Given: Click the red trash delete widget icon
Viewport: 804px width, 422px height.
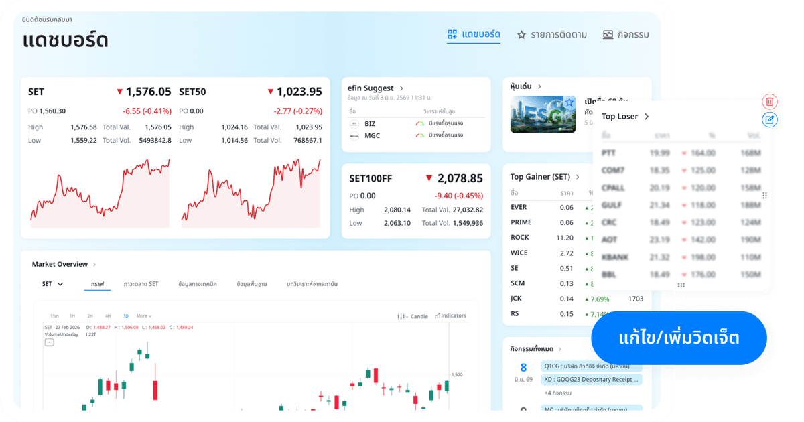Looking at the screenshot, I should tap(770, 102).
